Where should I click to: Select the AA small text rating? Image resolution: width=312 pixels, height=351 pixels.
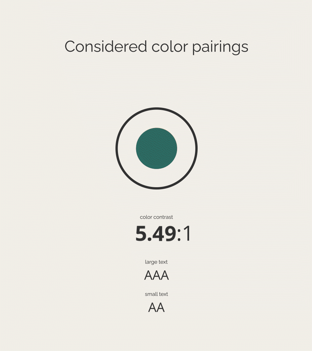[156, 307]
